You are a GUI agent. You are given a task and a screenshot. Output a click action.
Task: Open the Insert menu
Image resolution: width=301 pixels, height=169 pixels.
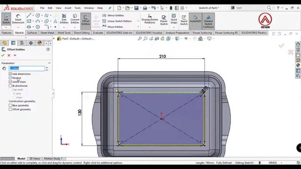point(68,8)
